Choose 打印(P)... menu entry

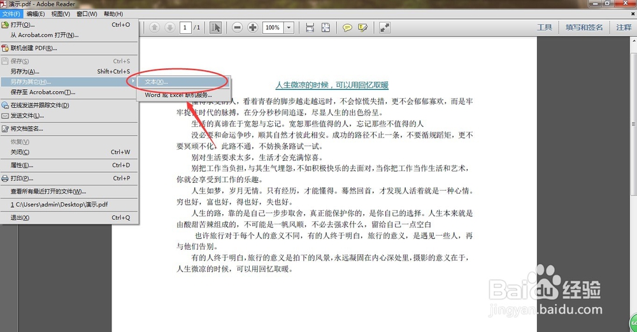[x=69, y=178]
